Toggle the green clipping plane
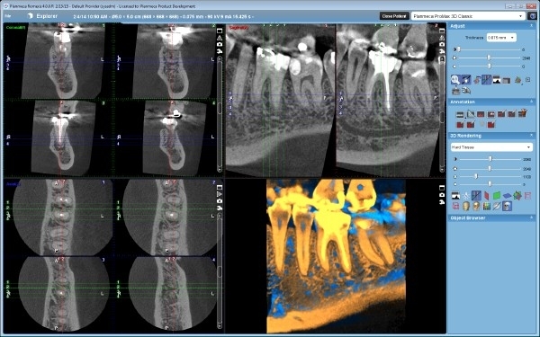The height and width of the screenshot is (337, 540). (x=497, y=196)
